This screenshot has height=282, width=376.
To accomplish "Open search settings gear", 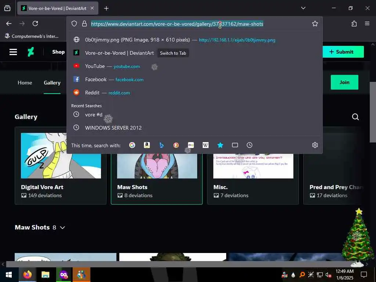I will point(315,145).
